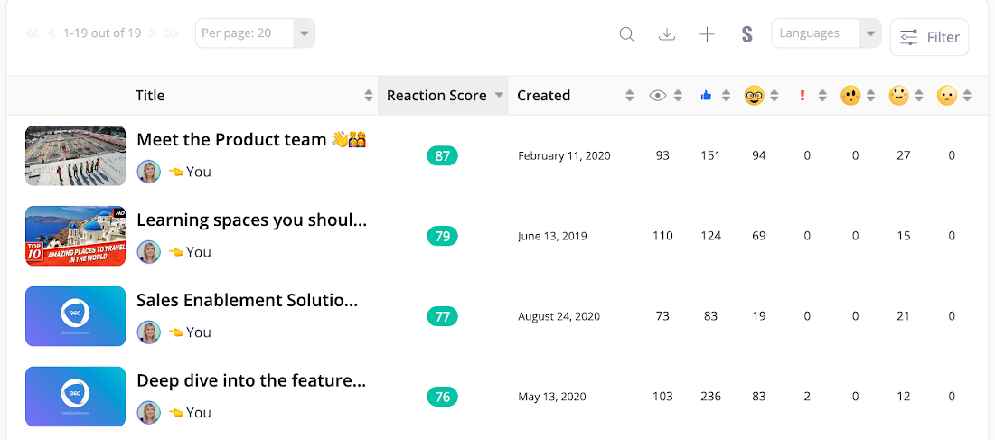Click author avatar under Meet the Product team

coord(149,171)
